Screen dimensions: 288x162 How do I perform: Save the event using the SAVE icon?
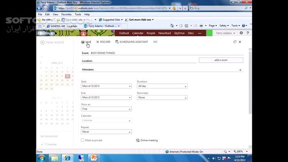point(83,42)
